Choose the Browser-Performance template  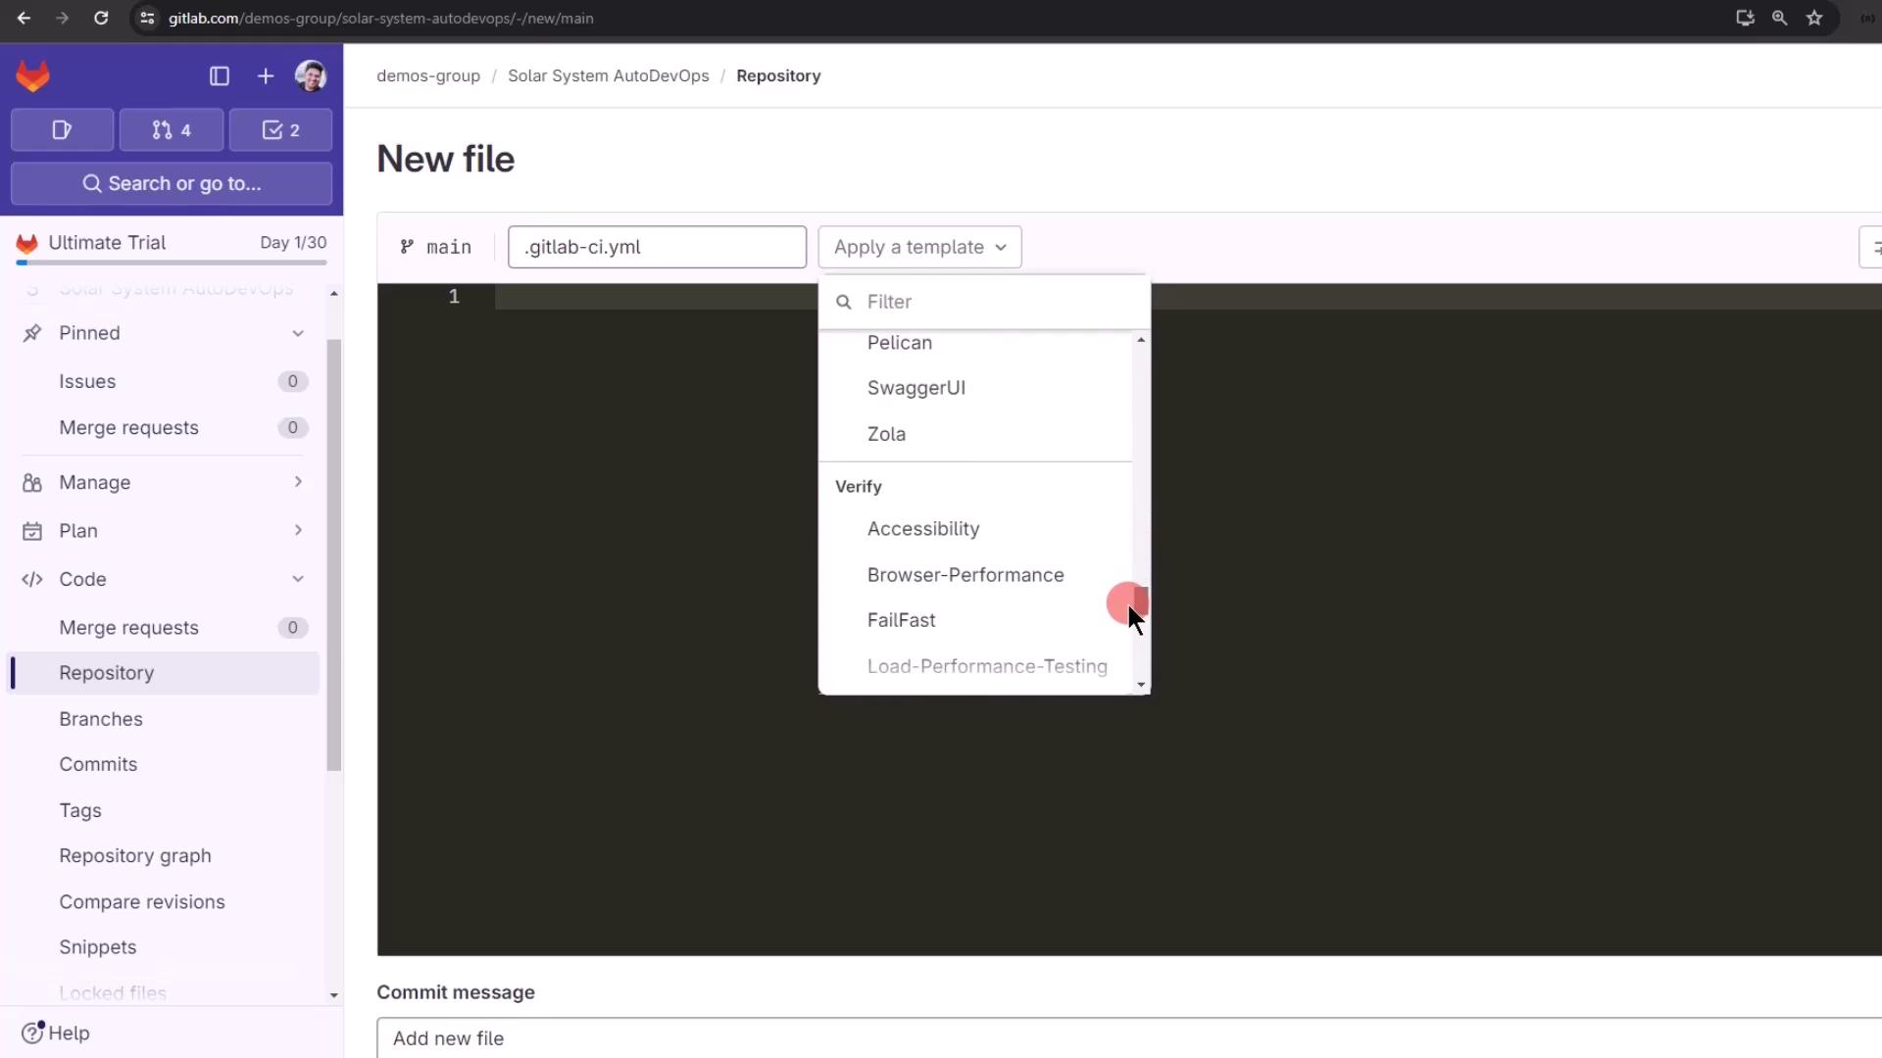[965, 575]
